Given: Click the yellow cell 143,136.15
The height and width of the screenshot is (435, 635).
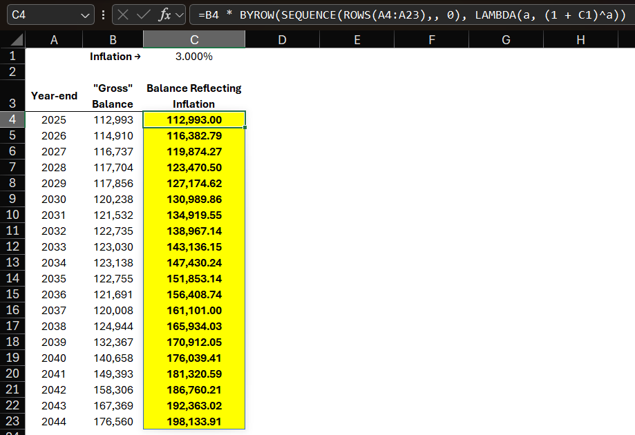Looking at the screenshot, I should [194, 246].
